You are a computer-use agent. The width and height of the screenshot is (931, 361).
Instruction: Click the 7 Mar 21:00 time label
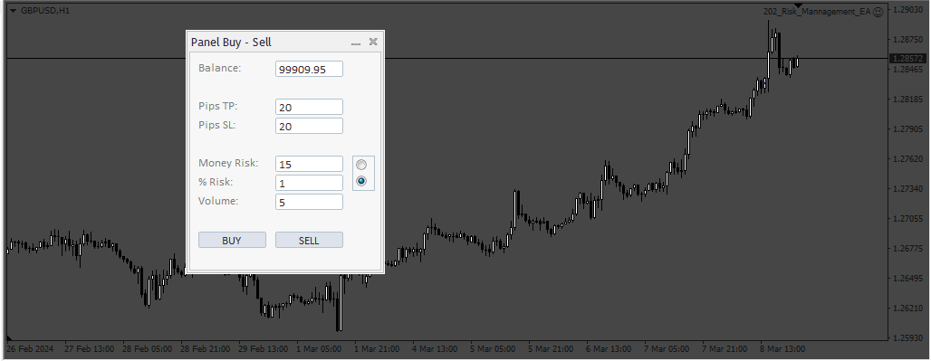coord(725,348)
